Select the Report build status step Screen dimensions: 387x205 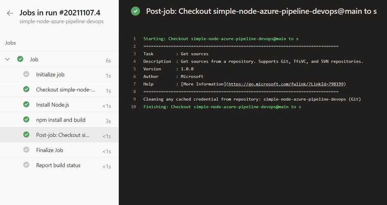click(59, 165)
